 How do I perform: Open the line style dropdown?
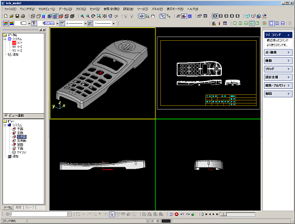click(x=85, y=23)
